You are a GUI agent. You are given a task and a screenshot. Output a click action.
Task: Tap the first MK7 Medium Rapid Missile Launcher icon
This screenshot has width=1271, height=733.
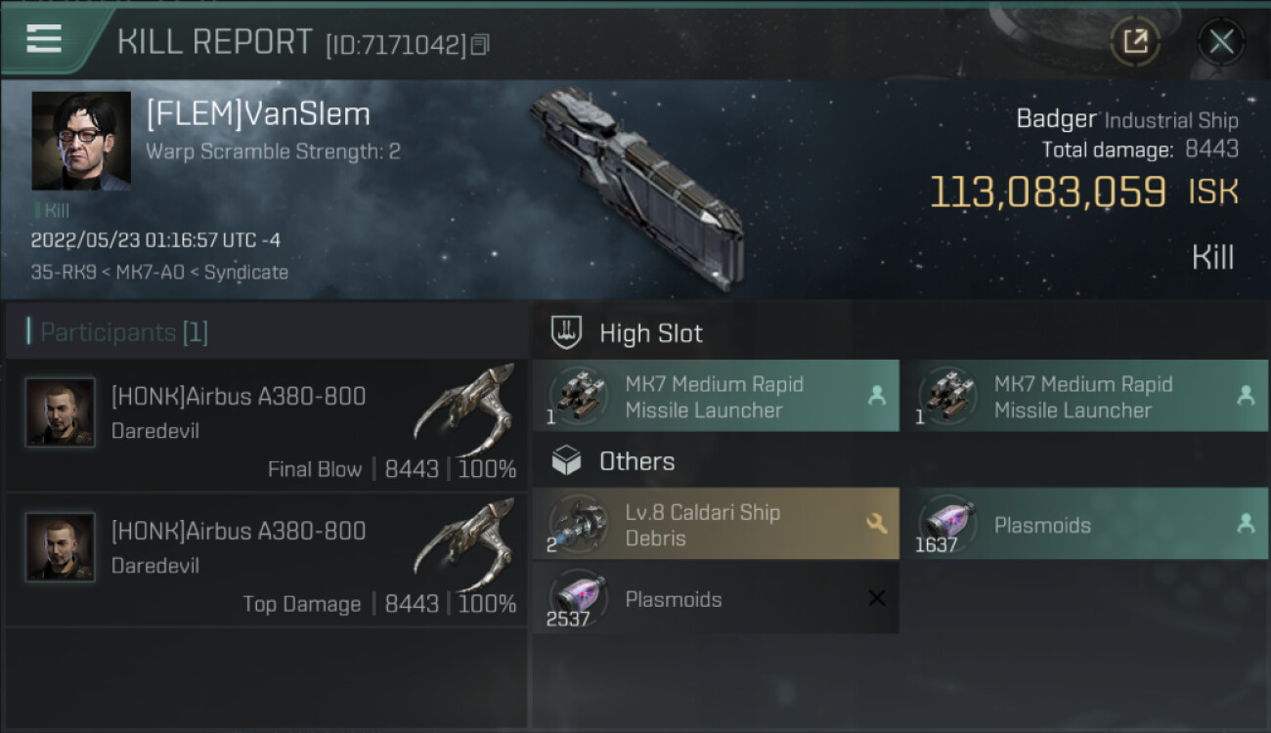coord(578,396)
